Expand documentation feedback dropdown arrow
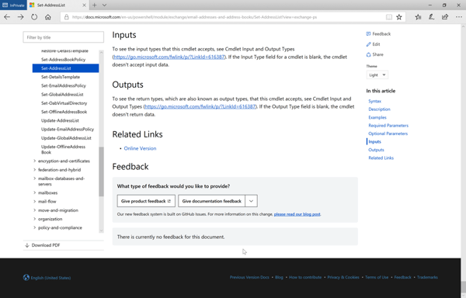The width and height of the screenshot is (466, 298). 251,201
